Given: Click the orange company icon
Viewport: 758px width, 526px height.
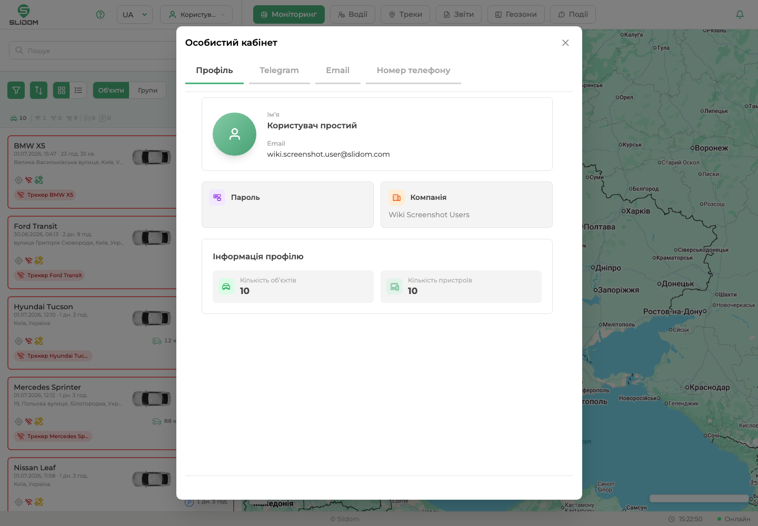Looking at the screenshot, I should coord(396,197).
